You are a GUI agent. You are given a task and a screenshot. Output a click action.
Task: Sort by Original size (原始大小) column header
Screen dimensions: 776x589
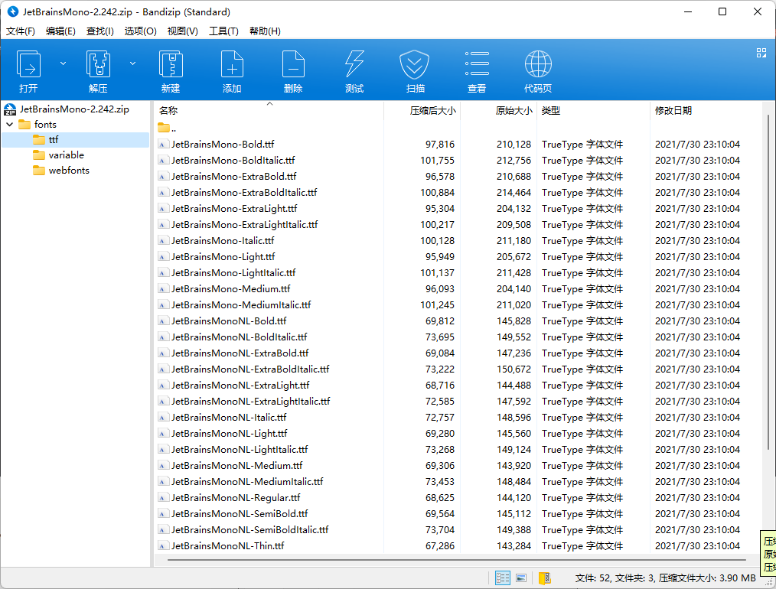click(x=498, y=111)
